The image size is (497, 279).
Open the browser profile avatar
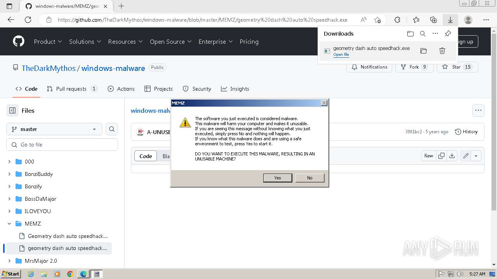tap(468, 20)
